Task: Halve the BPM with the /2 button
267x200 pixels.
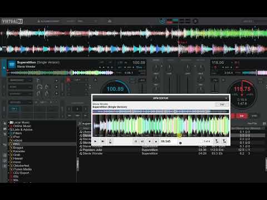Action: (136, 141)
